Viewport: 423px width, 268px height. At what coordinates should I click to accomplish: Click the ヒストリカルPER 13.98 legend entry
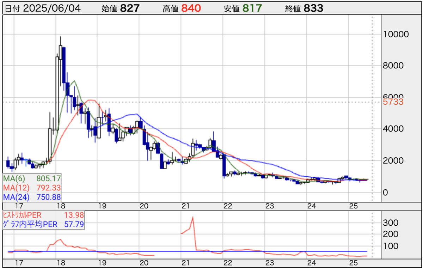pyautogui.click(x=43, y=215)
